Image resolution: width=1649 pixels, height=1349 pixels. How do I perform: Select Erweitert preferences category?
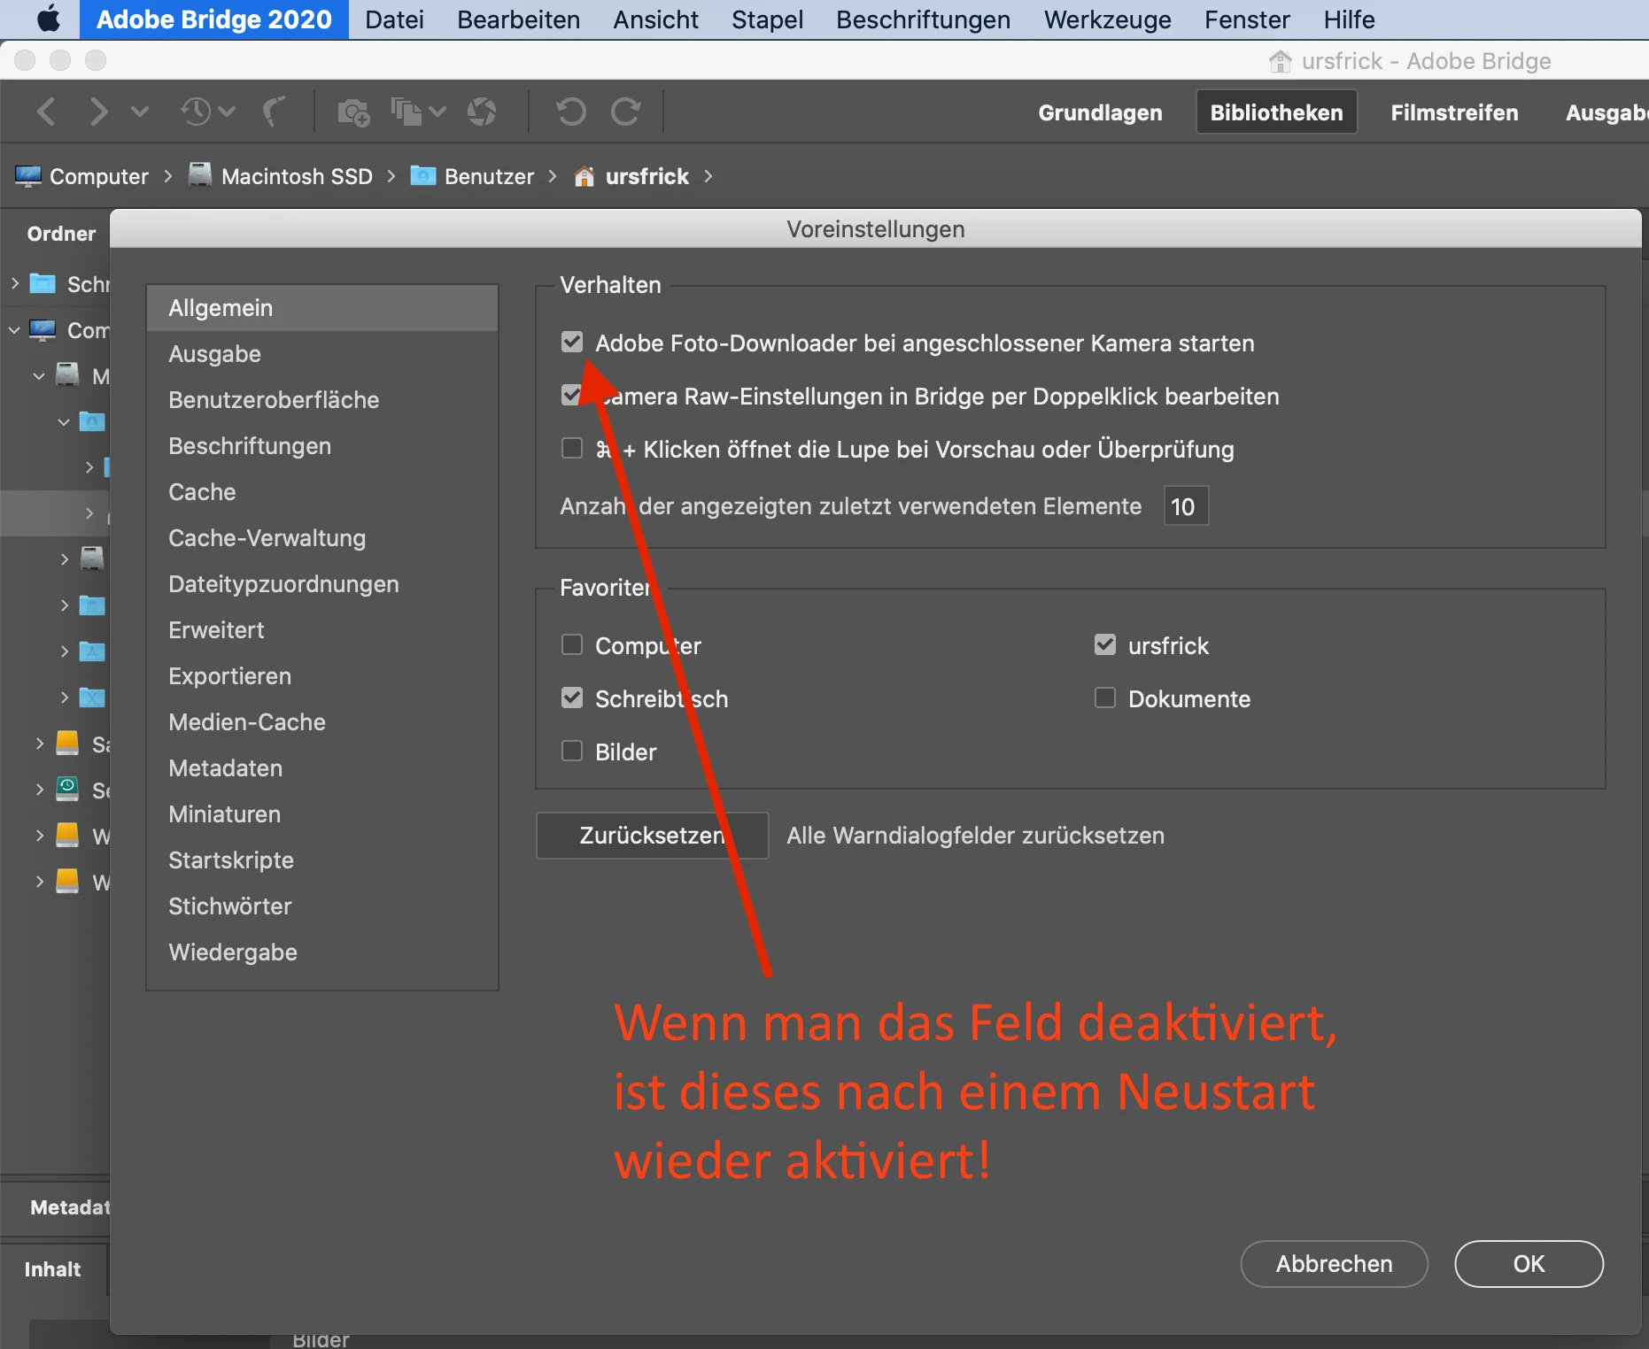(322, 630)
